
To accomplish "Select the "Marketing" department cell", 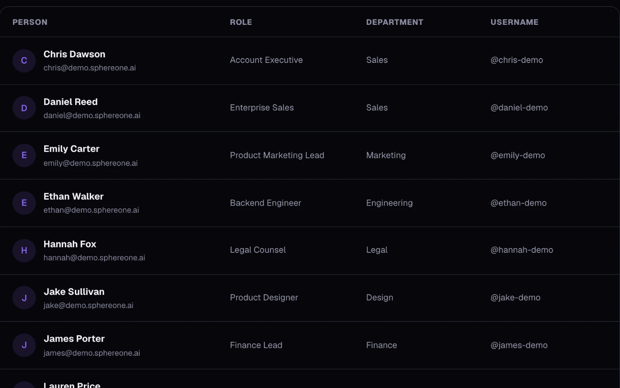I will (x=386, y=155).
